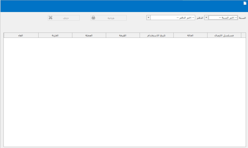Sort by the مسلسل الايصال column header
248x148 pixels.
click(224, 35)
